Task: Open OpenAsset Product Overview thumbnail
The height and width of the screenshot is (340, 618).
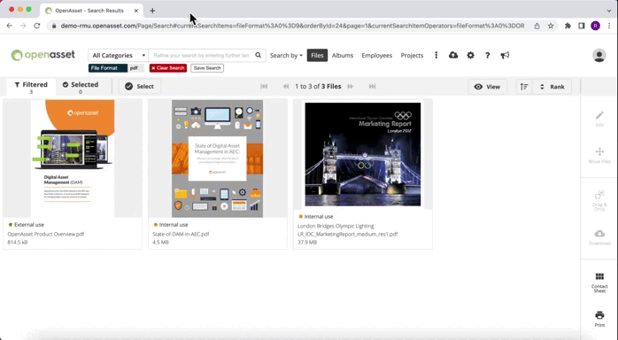Action: pos(73,158)
